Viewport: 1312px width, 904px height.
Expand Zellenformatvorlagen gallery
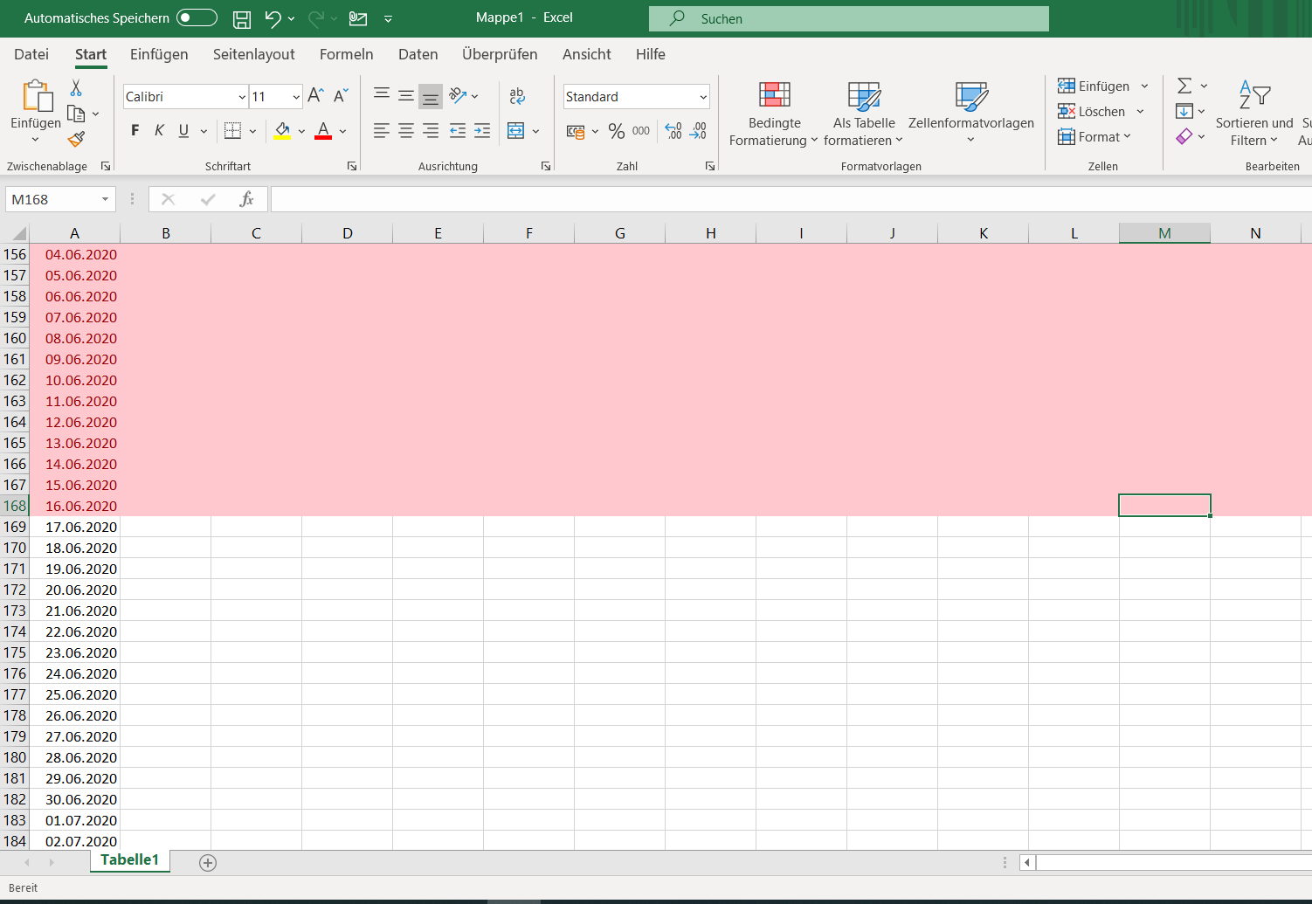tap(971, 114)
